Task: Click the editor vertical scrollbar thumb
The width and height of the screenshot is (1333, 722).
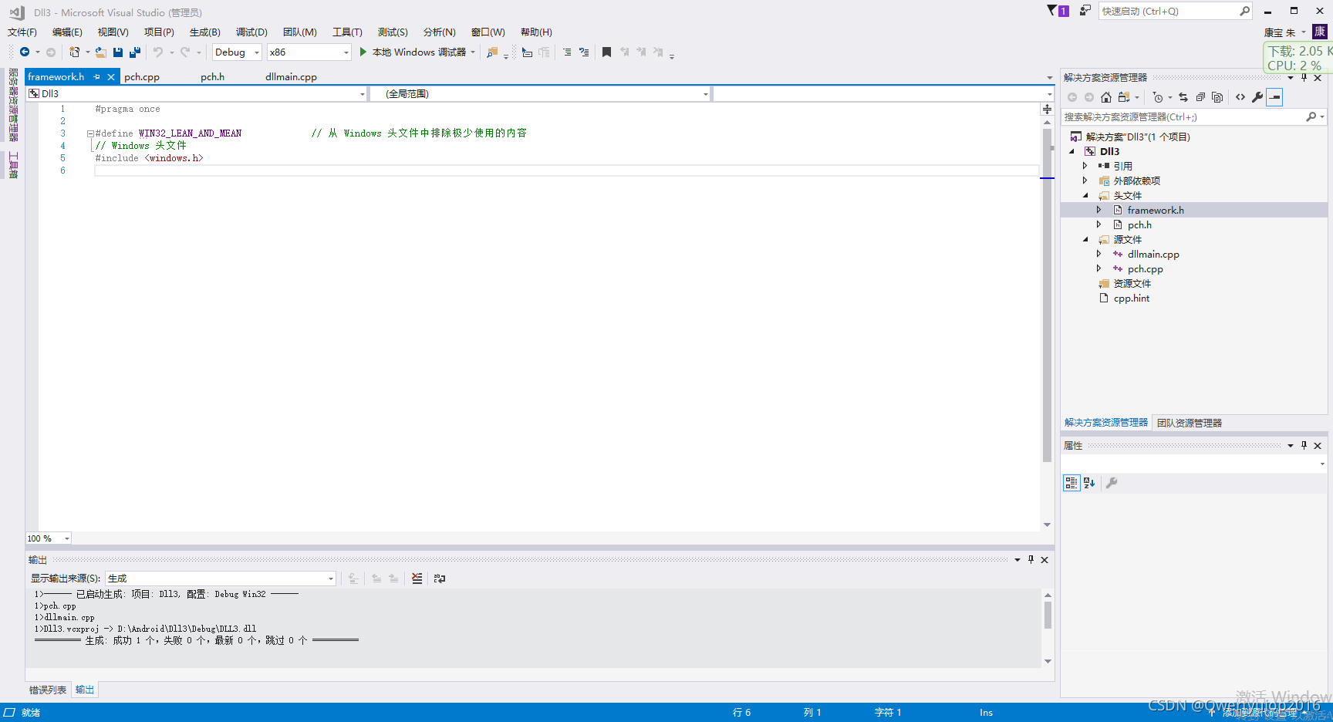Action: point(1047,295)
